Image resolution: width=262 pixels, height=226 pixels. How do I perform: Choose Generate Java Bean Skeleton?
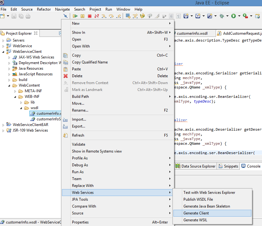(212, 206)
